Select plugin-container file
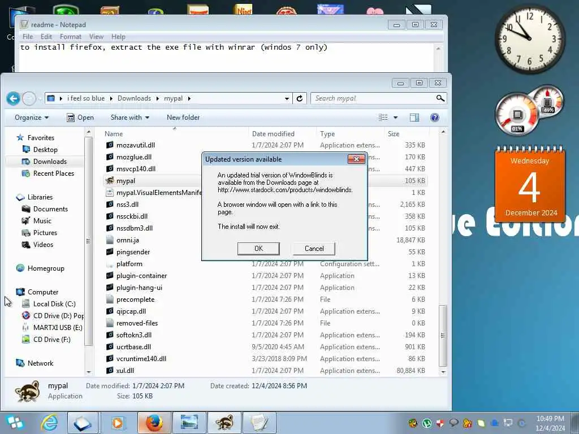 [x=141, y=276]
